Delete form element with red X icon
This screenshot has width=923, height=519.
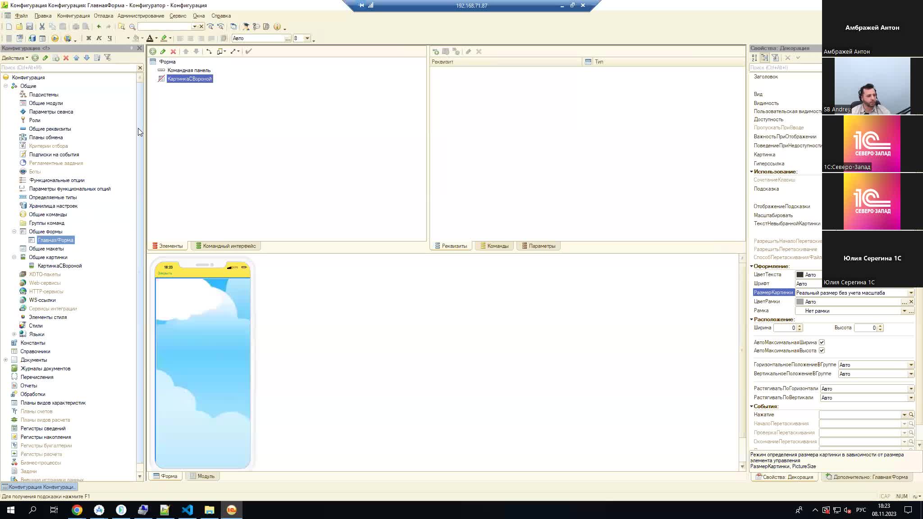point(173,51)
